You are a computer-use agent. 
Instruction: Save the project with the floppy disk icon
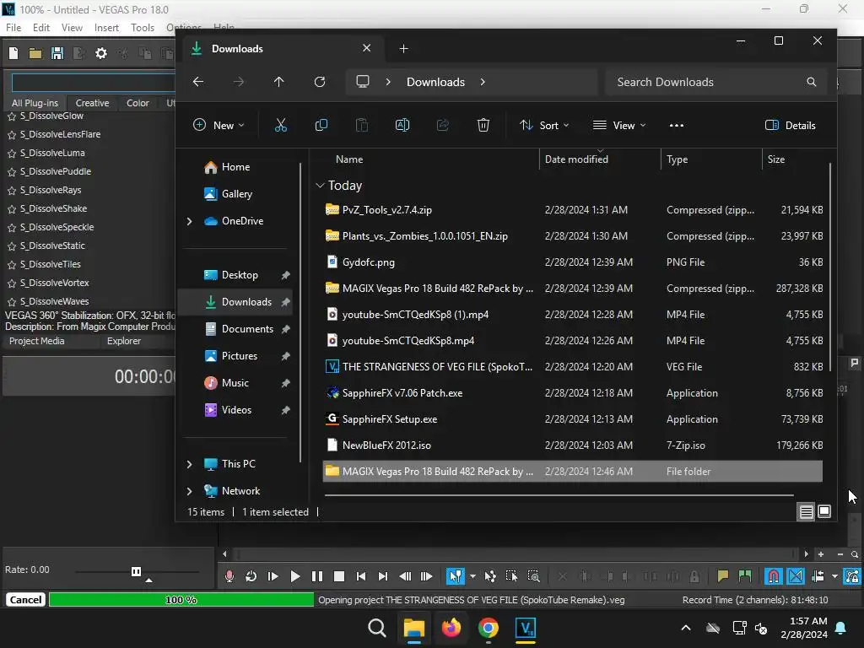(x=57, y=53)
